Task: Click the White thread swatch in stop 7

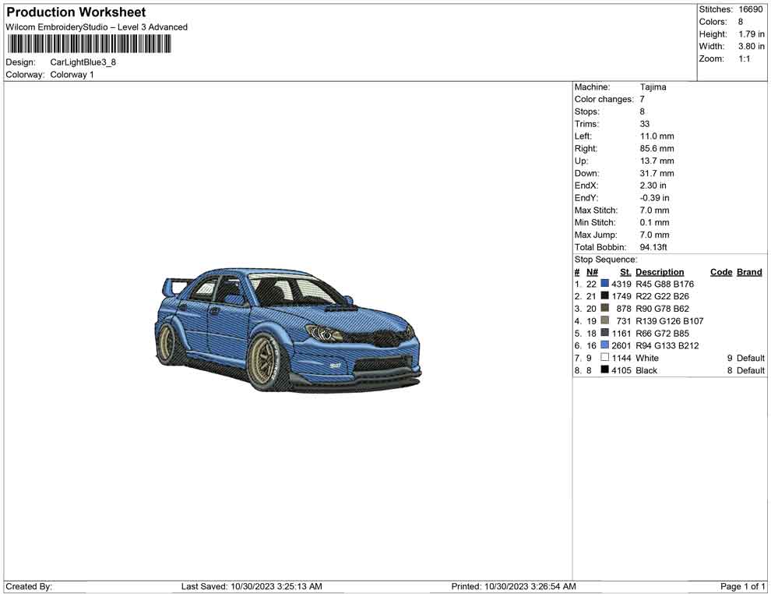Action: (x=605, y=358)
